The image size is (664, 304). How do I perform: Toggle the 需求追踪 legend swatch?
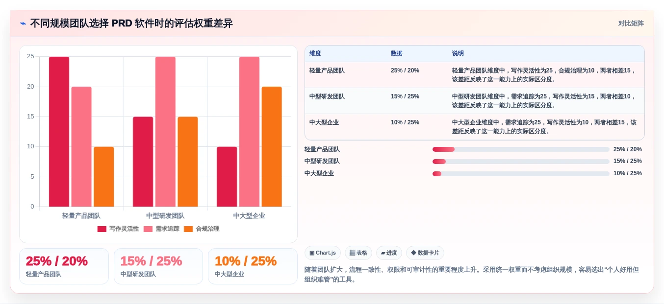[x=148, y=229]
